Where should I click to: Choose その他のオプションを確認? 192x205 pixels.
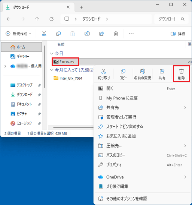[142, 199]
